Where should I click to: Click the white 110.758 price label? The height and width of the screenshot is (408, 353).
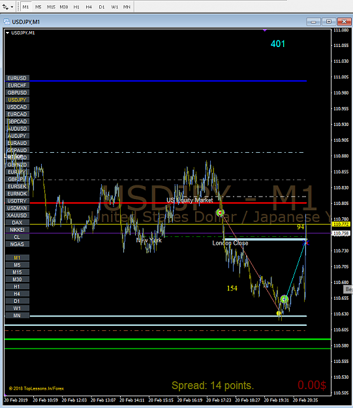(341, 233)
